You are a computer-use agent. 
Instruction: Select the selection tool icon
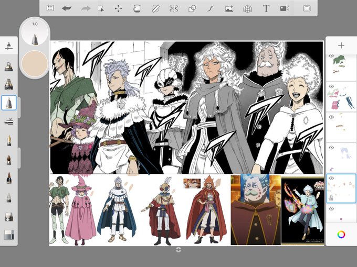(x=101, y=8)
